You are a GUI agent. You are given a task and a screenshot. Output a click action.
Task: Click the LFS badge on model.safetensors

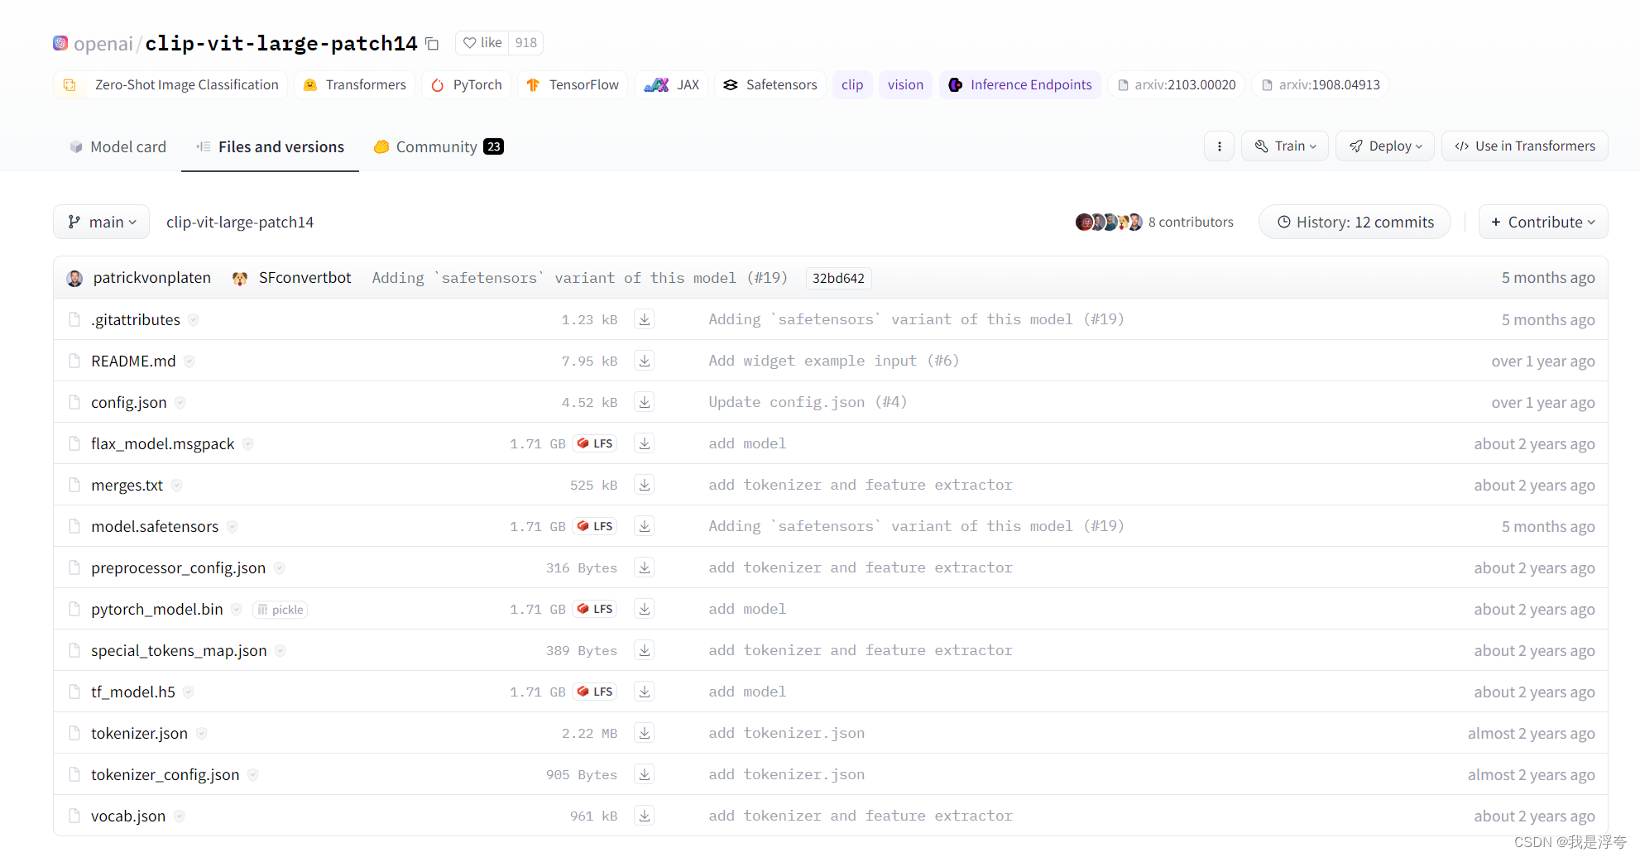[x=595, y=526]
